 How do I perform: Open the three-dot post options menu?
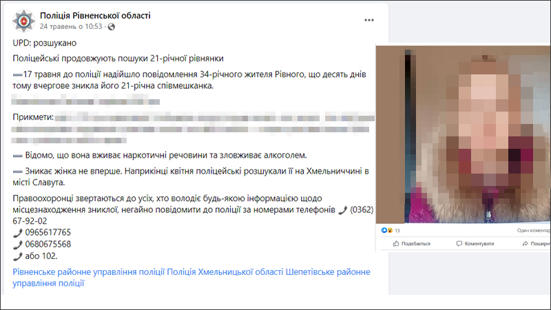(x=369, y=20)
